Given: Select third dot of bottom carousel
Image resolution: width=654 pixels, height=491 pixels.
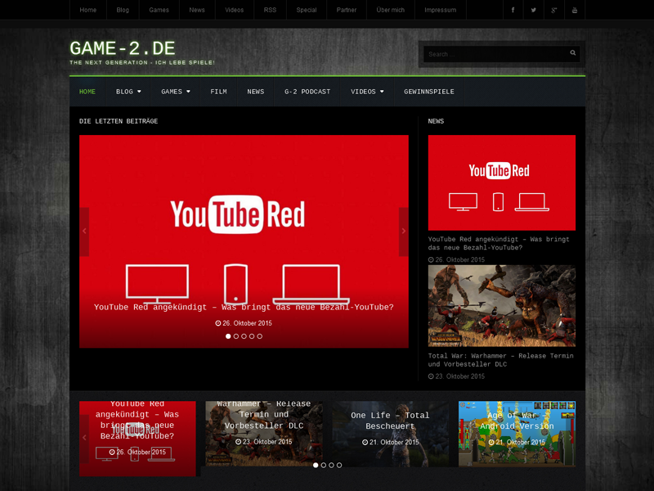Looking at the screenshot, I should click(332, 465).
